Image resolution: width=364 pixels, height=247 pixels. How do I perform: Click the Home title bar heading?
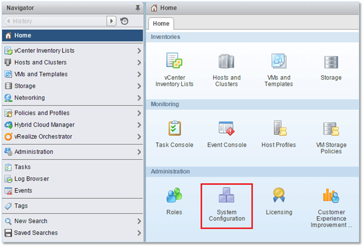[x=168, y=8]
